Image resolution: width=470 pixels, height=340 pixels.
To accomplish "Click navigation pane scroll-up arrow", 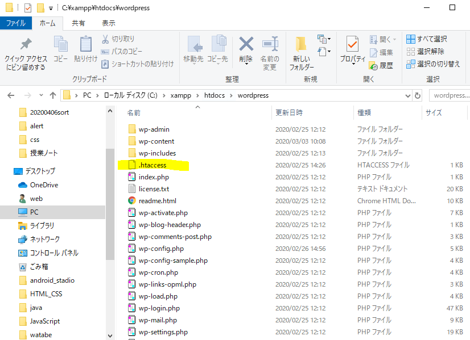I will 110,111.
